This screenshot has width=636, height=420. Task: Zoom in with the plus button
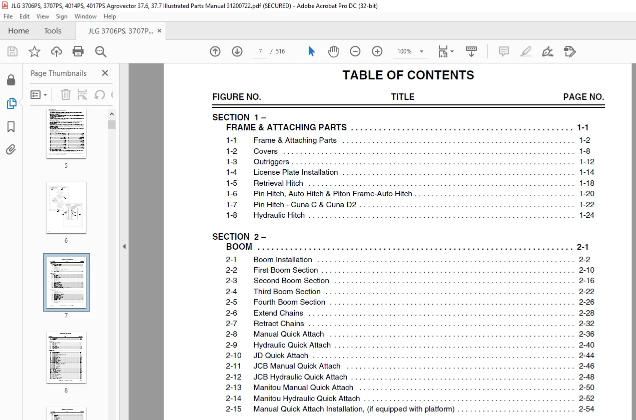click(x=377, y=51)
